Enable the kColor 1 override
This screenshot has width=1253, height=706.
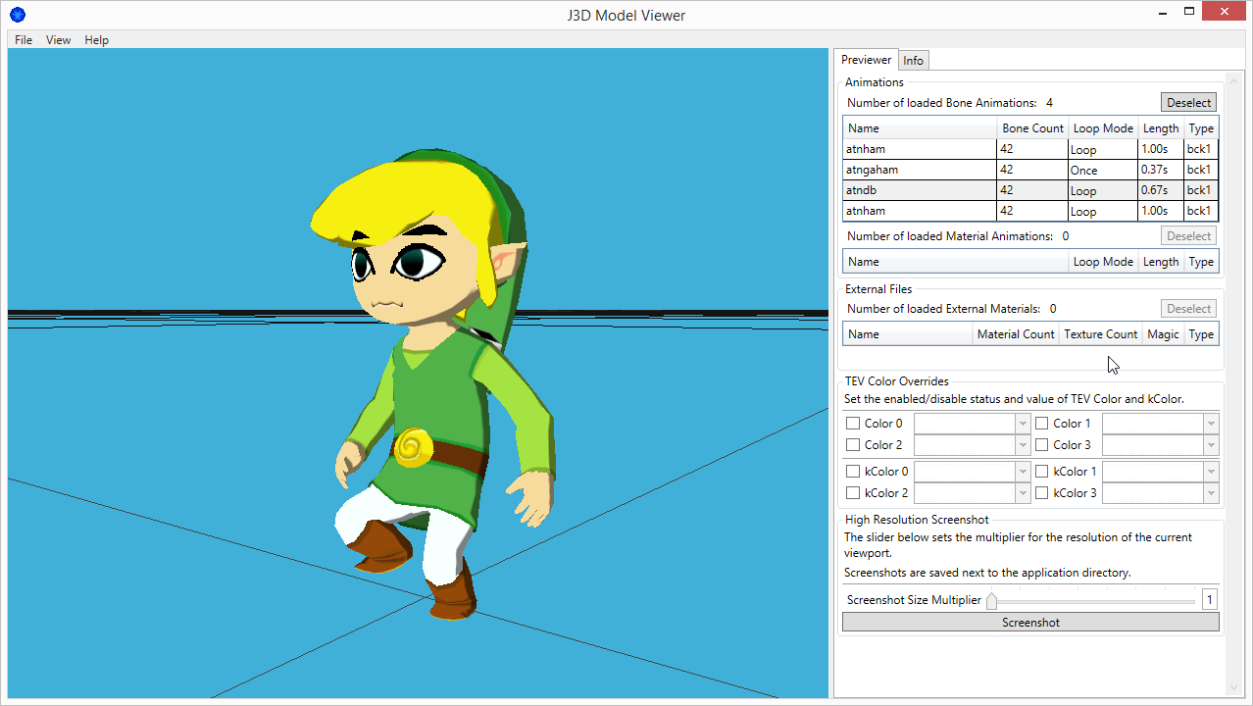click(x=1041, y=471)
